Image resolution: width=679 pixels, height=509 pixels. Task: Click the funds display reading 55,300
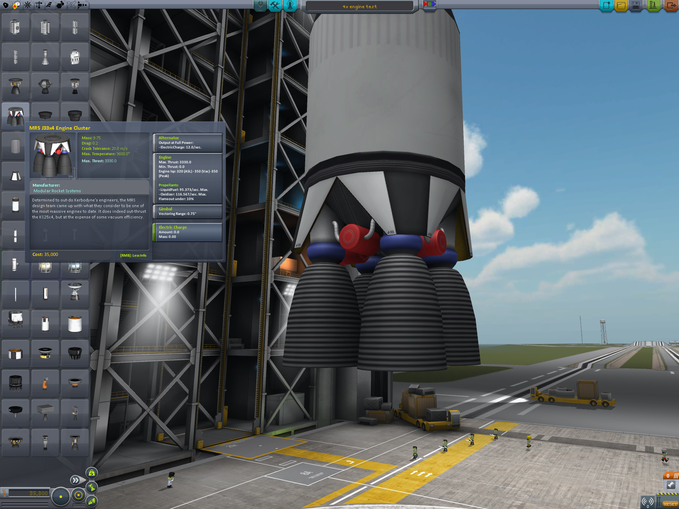[x=29, y=493]
